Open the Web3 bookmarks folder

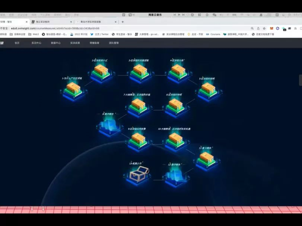[35, 34]
